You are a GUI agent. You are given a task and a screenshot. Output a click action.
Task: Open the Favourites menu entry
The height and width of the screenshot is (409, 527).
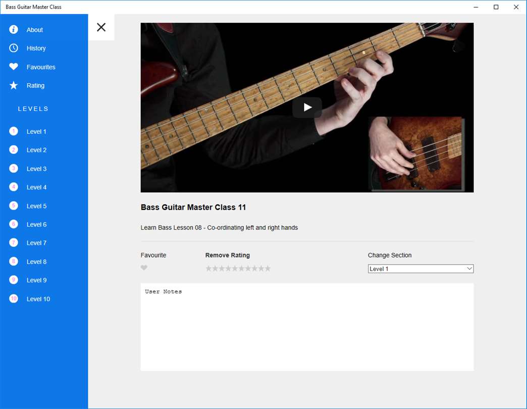(x=41, y=67)
